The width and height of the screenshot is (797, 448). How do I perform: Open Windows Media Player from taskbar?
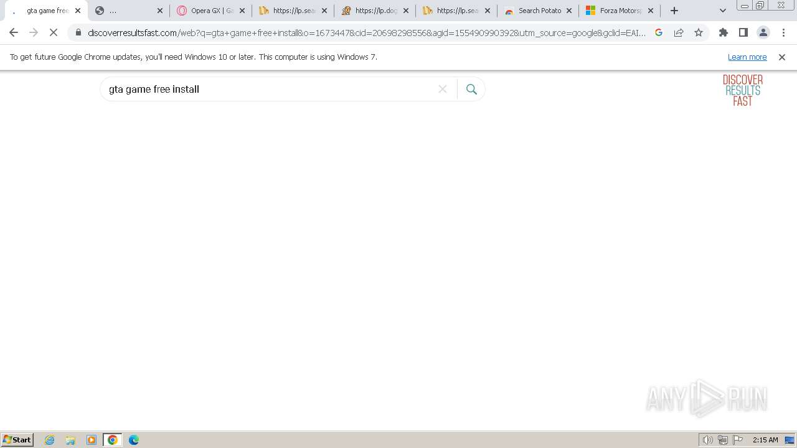tap(92, 440)
